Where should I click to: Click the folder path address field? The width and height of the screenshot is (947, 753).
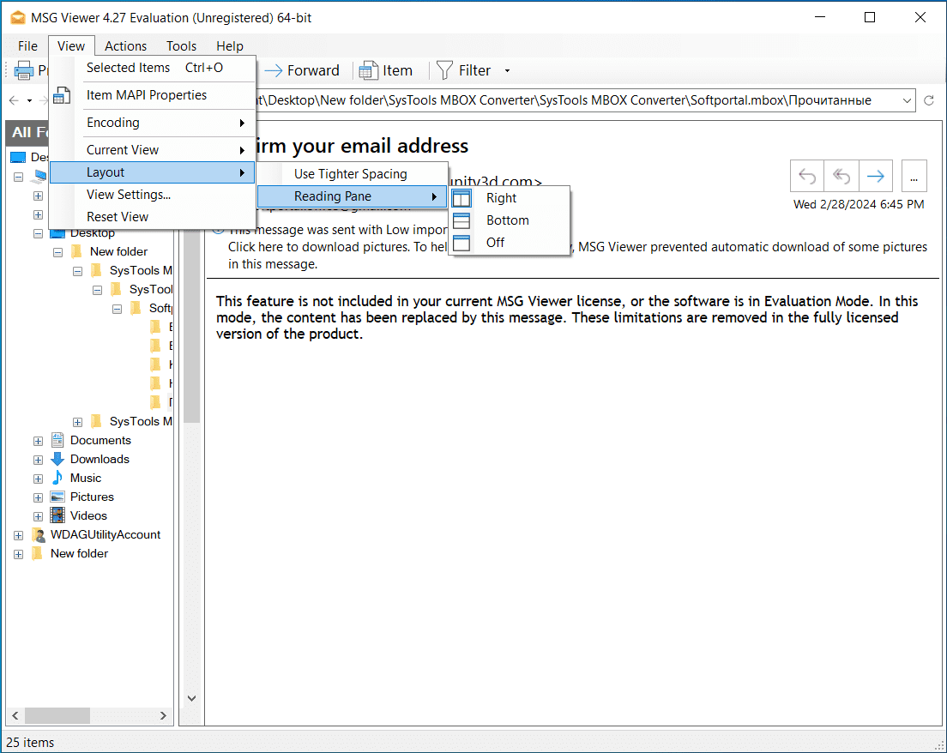576,100
